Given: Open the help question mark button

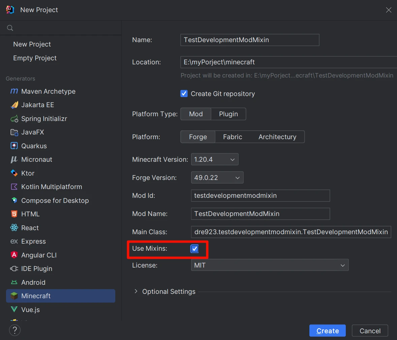Looking at the screenshot, I should (x=15, y=330).
